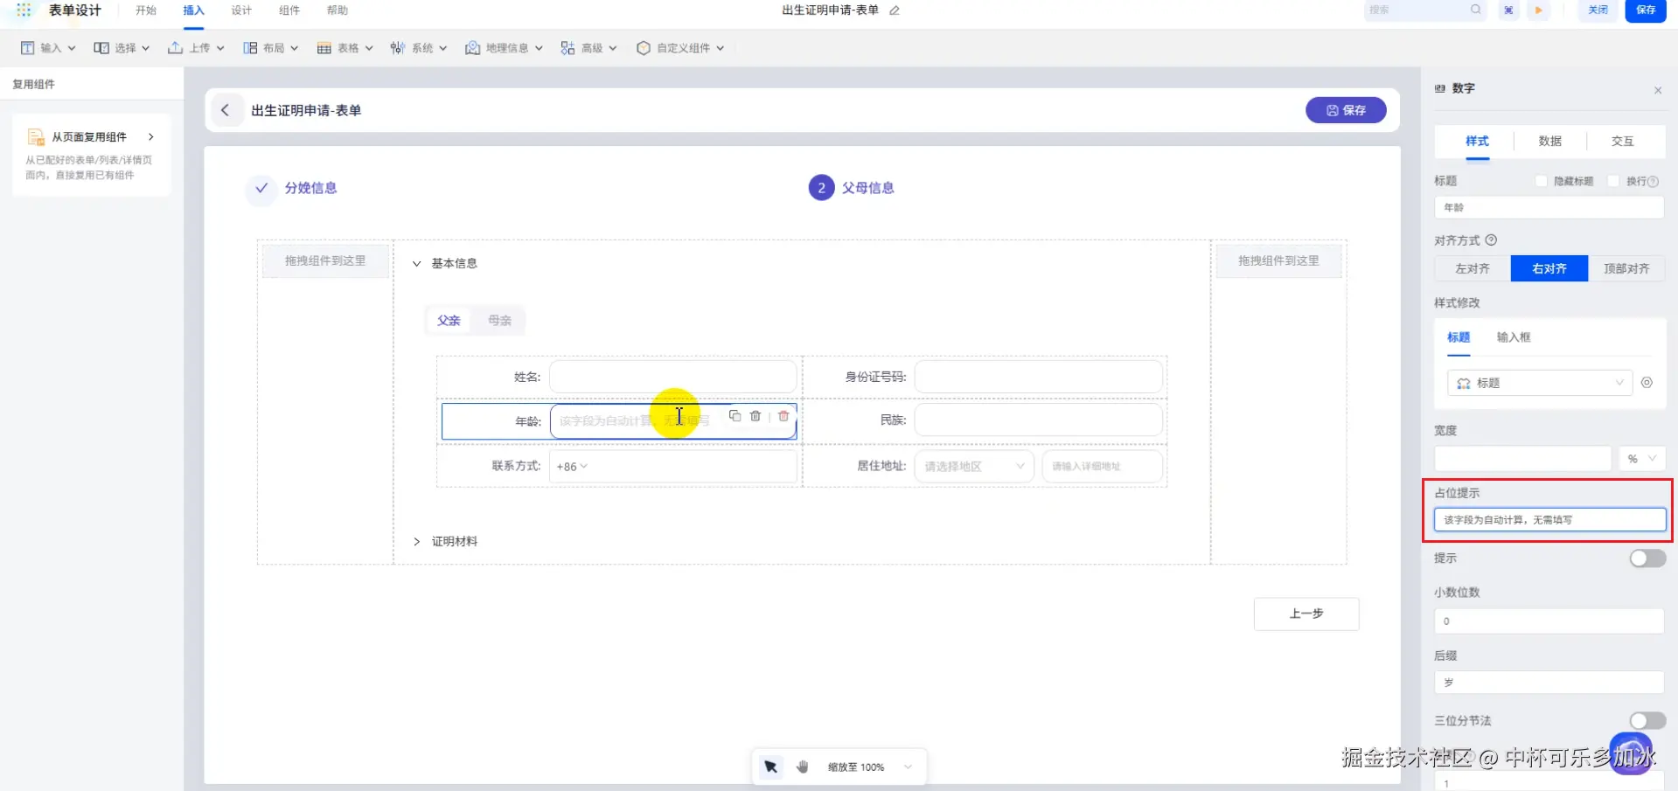Open the 插入 menu tab
Screen dimensions: 1678x791
pos(193,10)
